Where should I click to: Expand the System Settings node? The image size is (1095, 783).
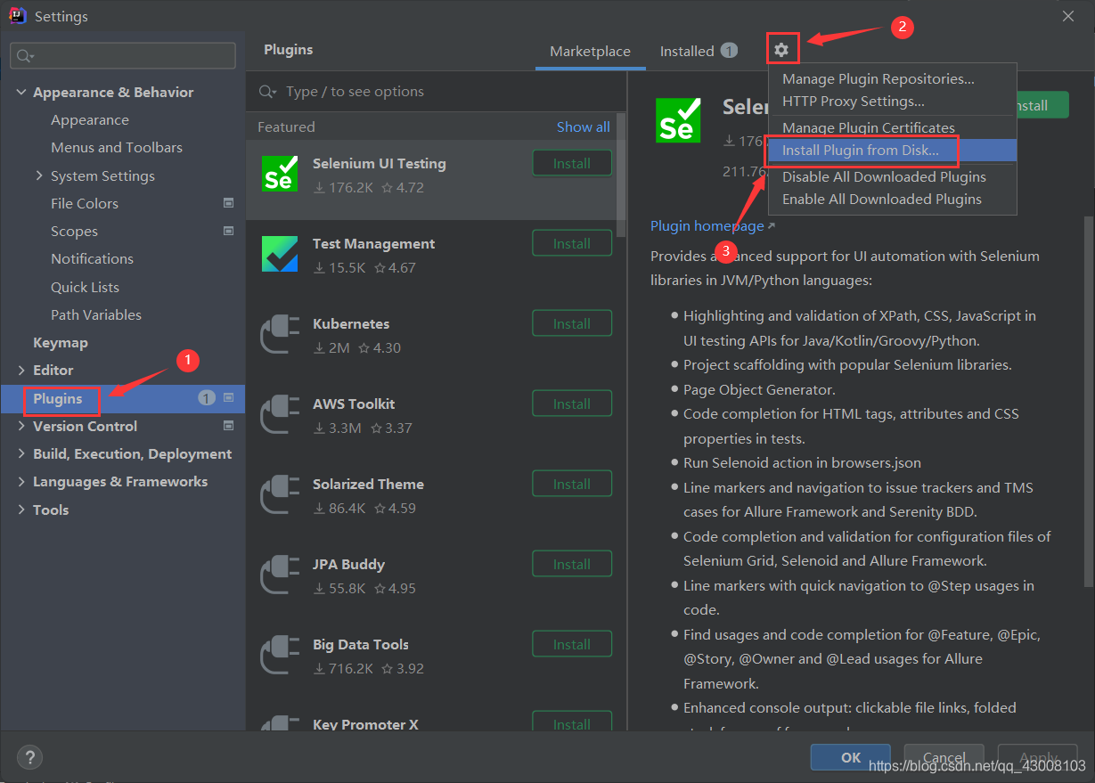[39, 175]
